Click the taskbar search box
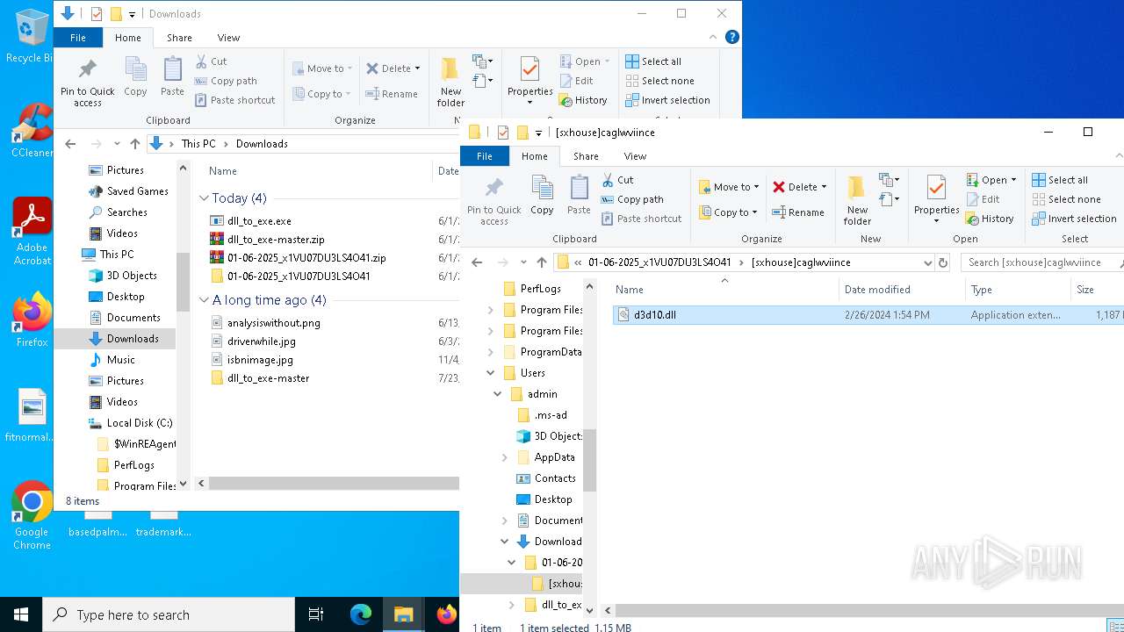 tap(169, 614)
